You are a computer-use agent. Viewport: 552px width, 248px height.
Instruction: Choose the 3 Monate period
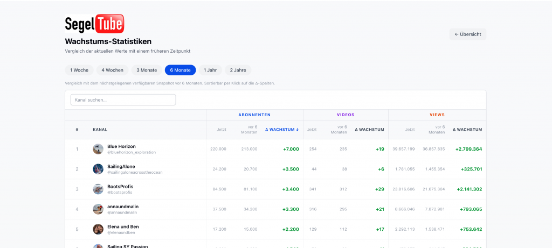point(147,70)
